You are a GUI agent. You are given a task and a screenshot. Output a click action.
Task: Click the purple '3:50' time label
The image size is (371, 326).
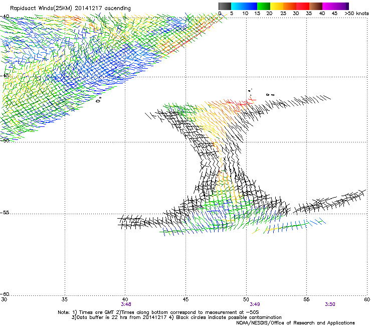330,304
